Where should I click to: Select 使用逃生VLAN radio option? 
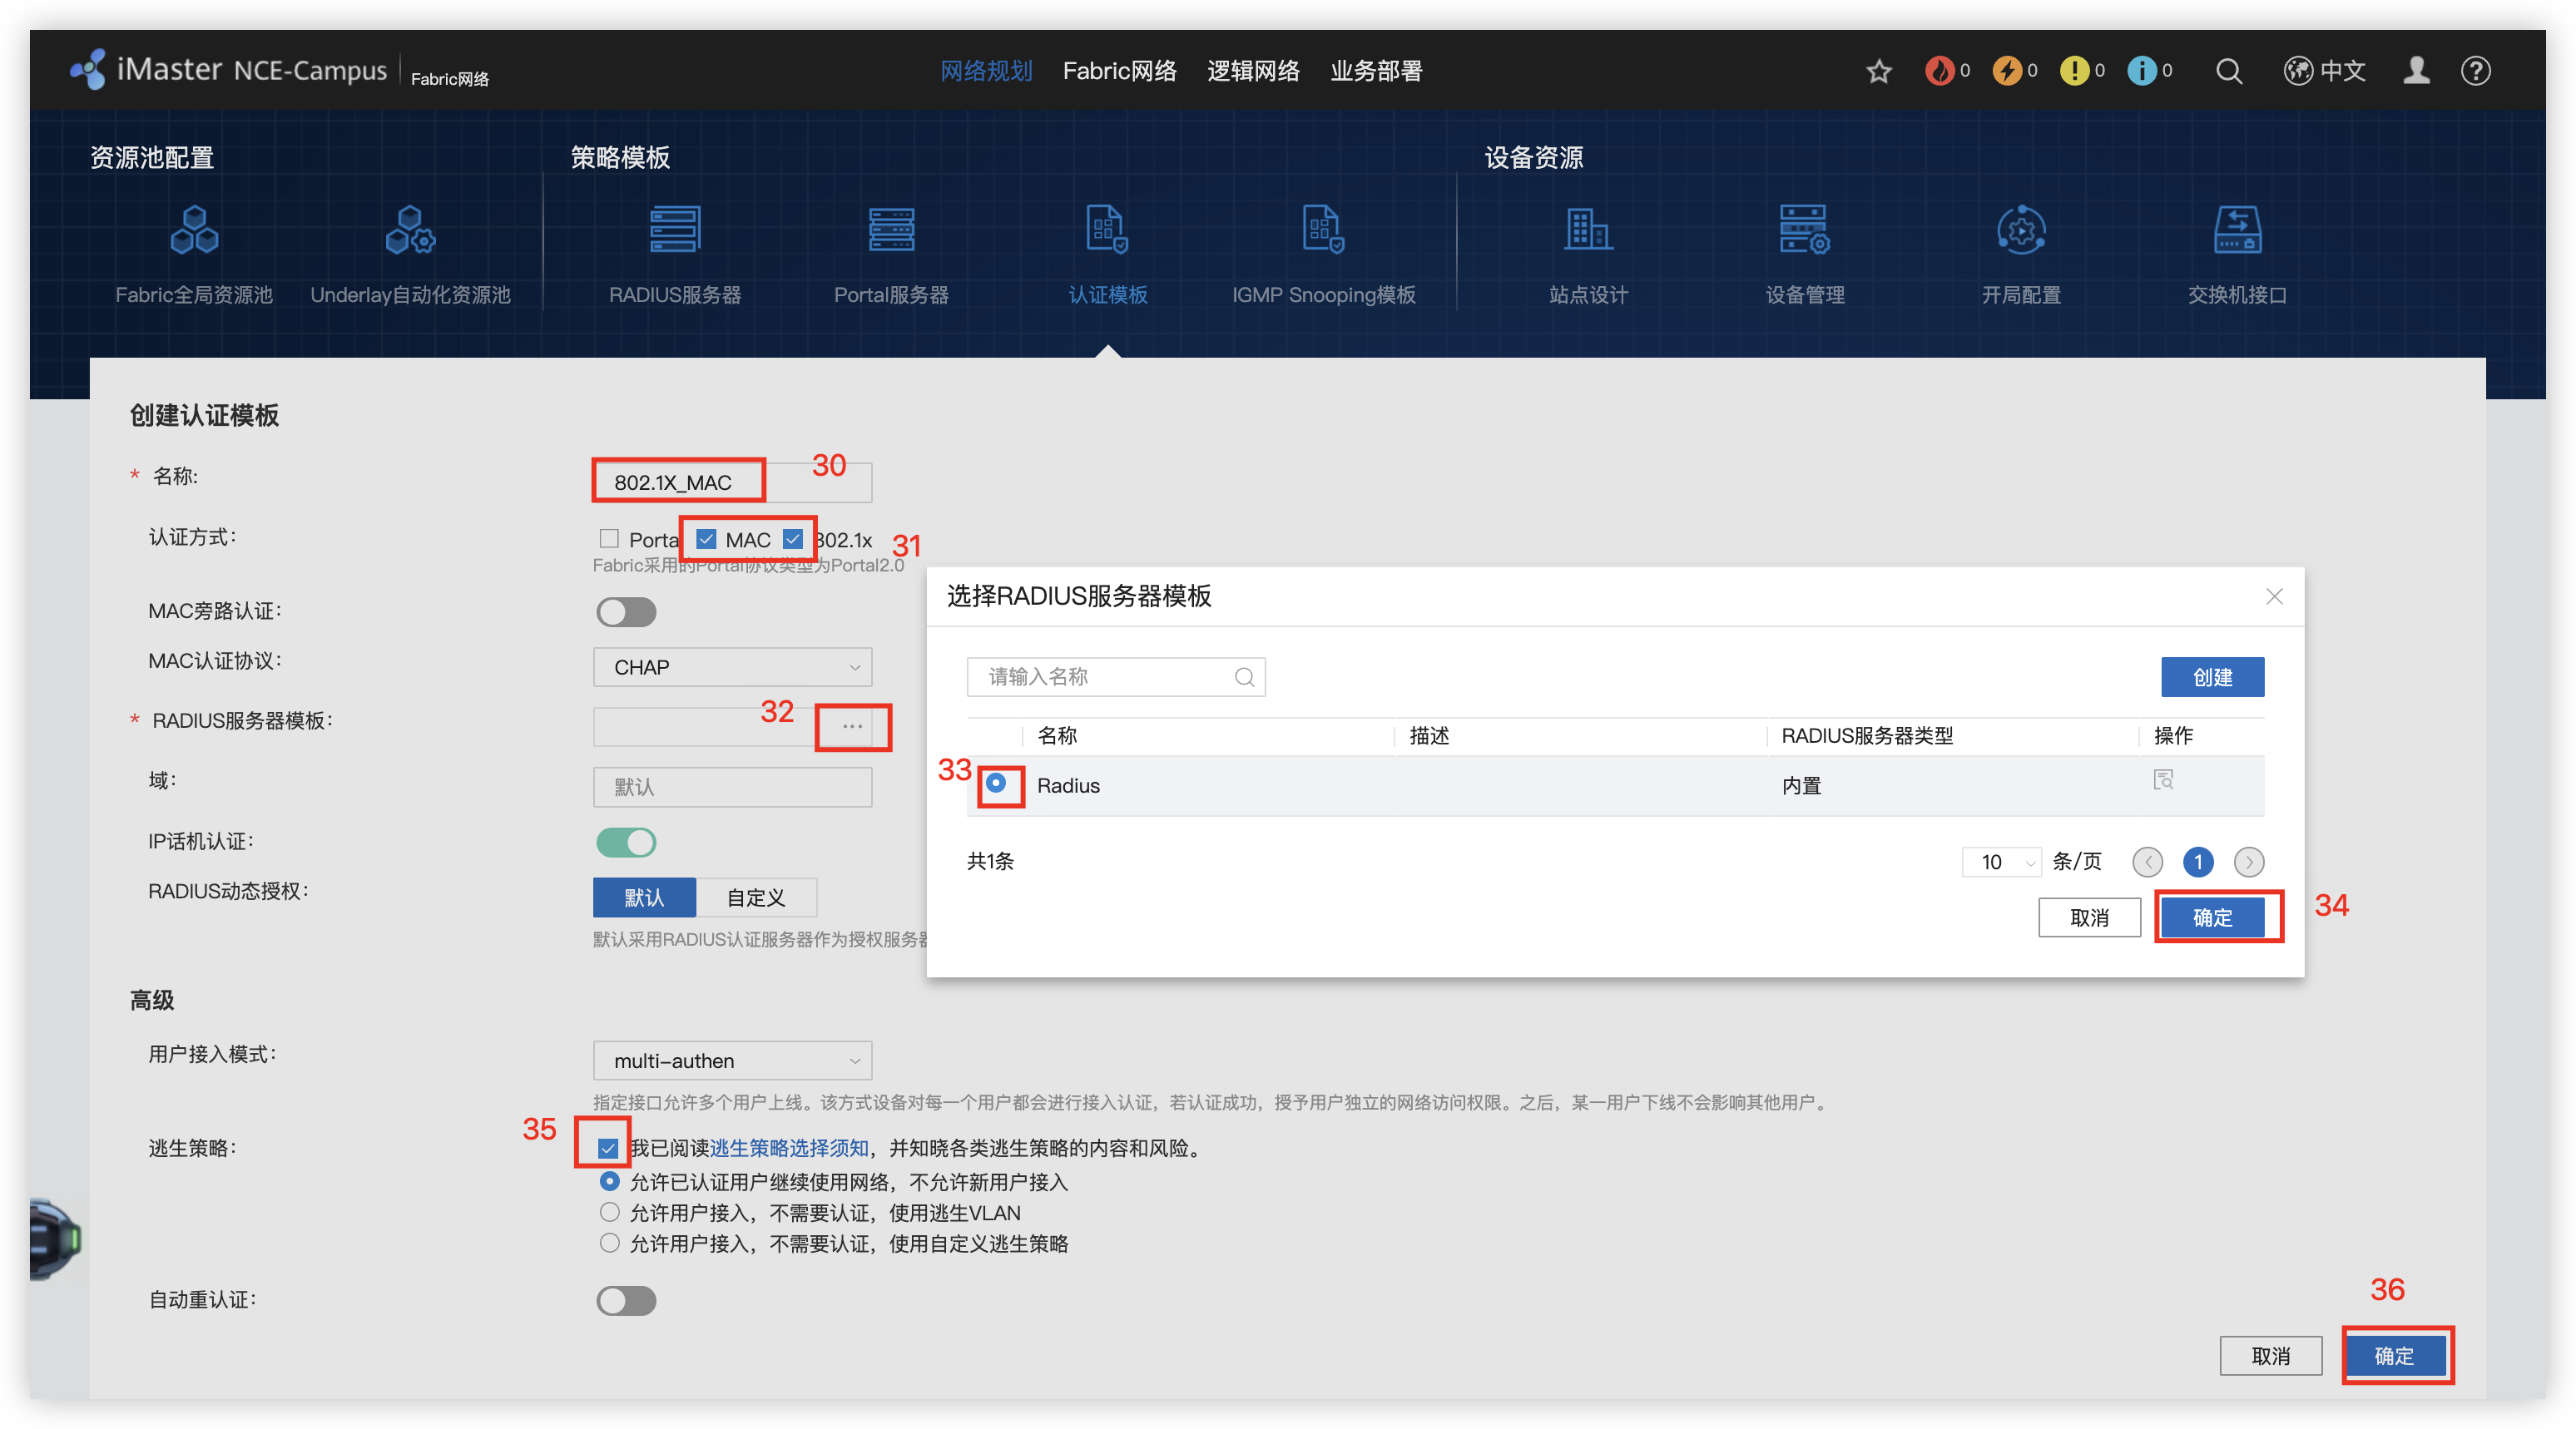click(609, 1212)
